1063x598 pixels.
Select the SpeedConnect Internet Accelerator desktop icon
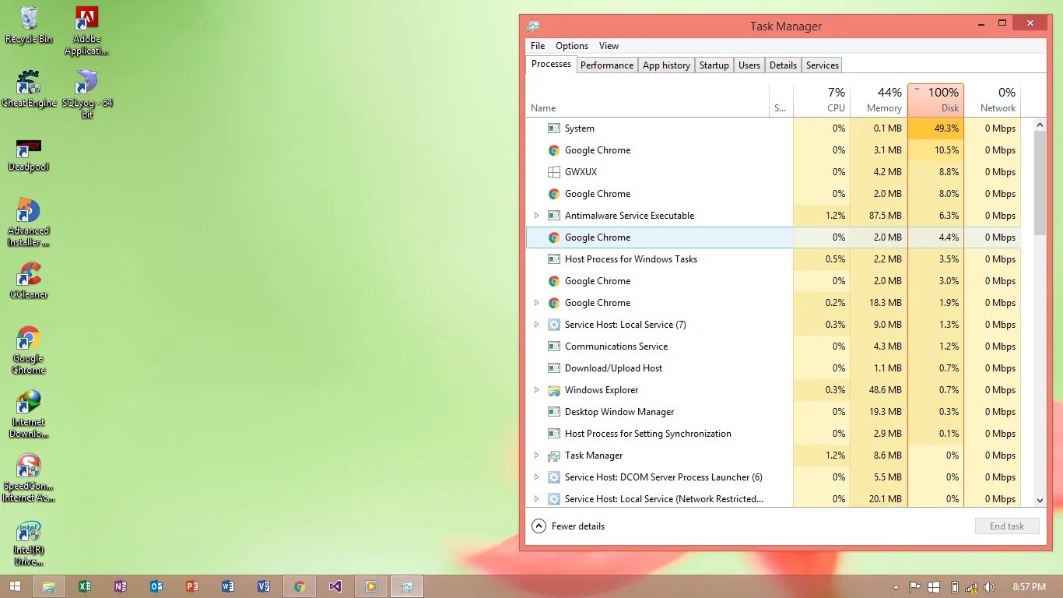click(29, 478)
